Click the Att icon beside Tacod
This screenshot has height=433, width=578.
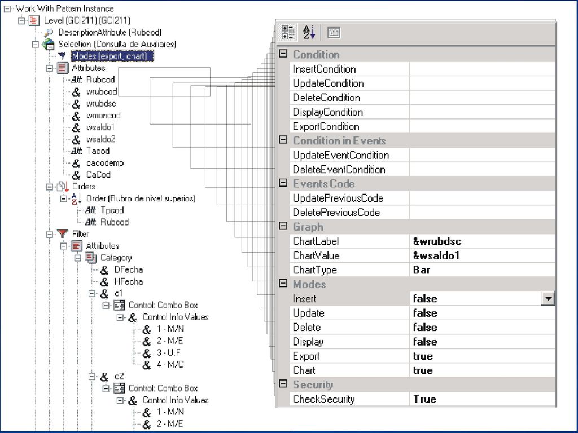pyautogui.click(x=76, y=151)
